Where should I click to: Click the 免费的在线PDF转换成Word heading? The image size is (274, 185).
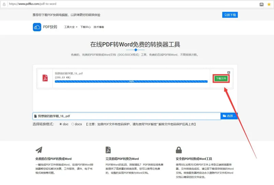click(x=53, y=159)
